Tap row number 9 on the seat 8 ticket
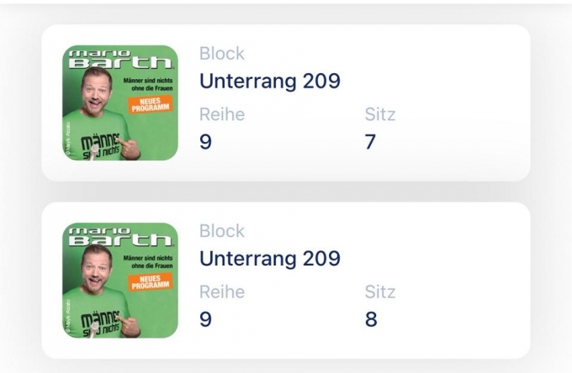Screen dimensions: 572x373 point(205,319)
